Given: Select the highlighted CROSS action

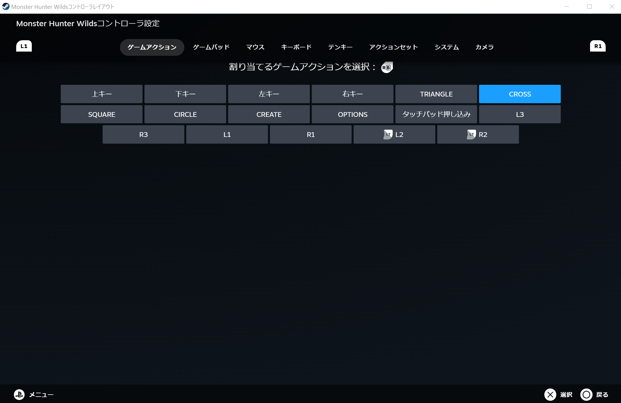Looking at the screenshot, I should tap(520, 94).
